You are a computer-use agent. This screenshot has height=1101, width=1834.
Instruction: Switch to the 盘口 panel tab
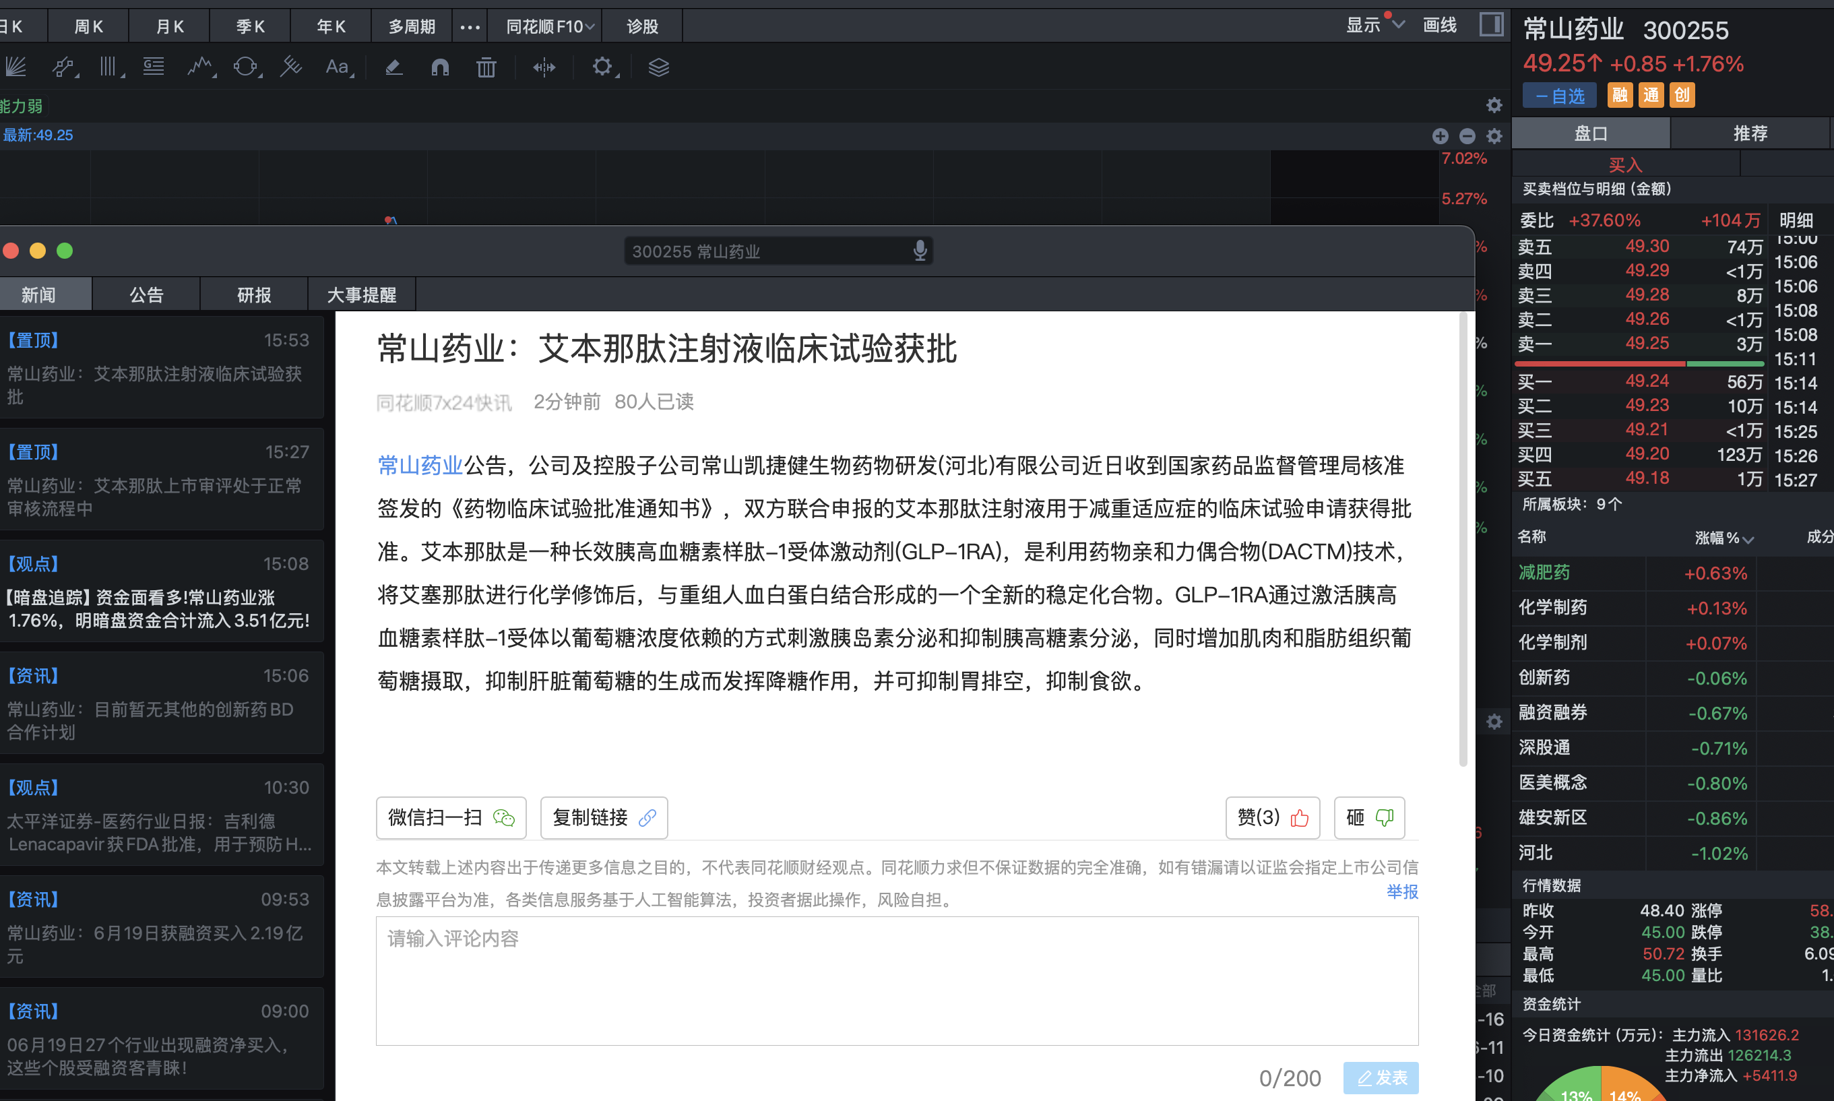[1591, 133]
